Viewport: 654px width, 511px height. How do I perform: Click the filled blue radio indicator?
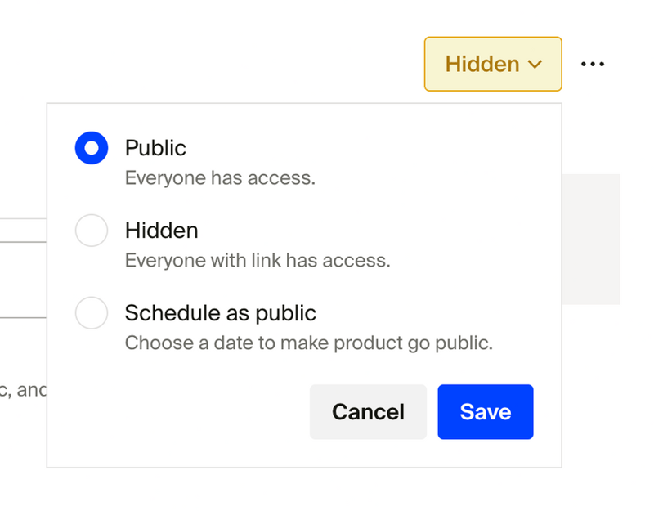92,148
